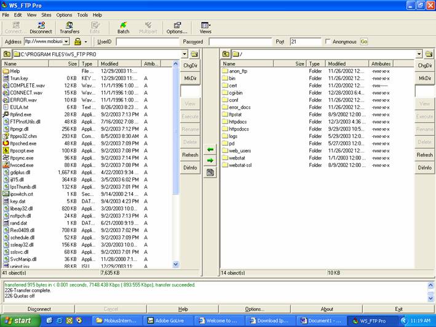Open the Edit menu
This screenshot has height=327, width=436.
pos(18,15)
